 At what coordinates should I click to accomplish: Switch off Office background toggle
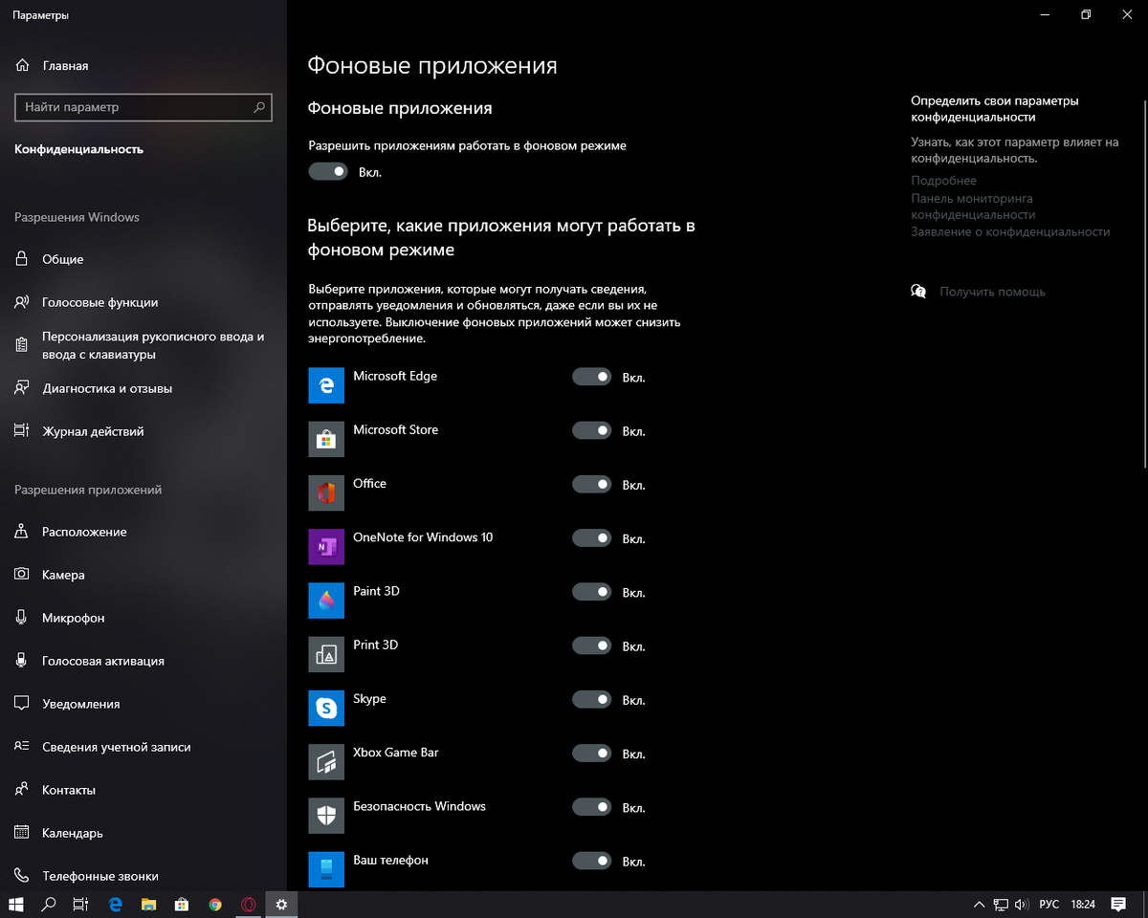tap(591, 484)
